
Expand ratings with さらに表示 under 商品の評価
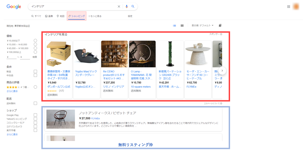pos(12,91)
